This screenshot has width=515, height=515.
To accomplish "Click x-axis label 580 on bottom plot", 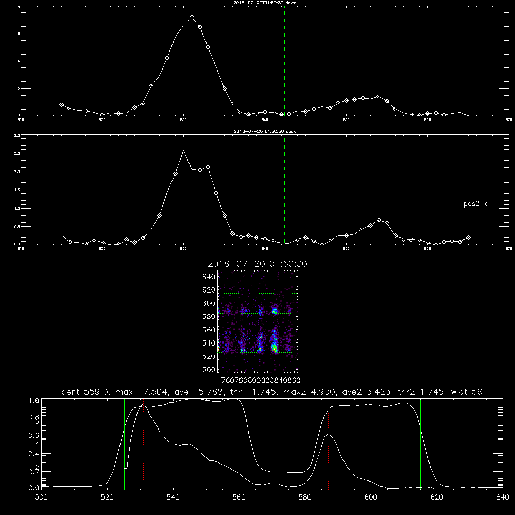I will (305, 497).
